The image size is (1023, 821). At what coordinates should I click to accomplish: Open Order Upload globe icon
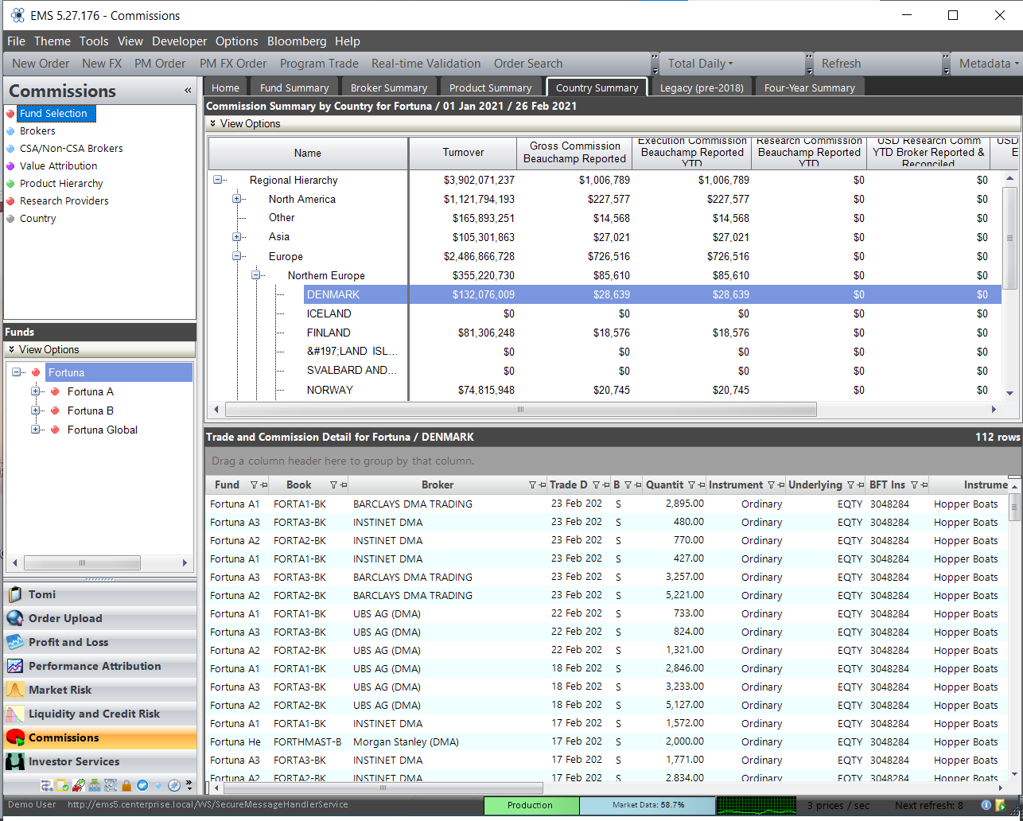point(15,618)
